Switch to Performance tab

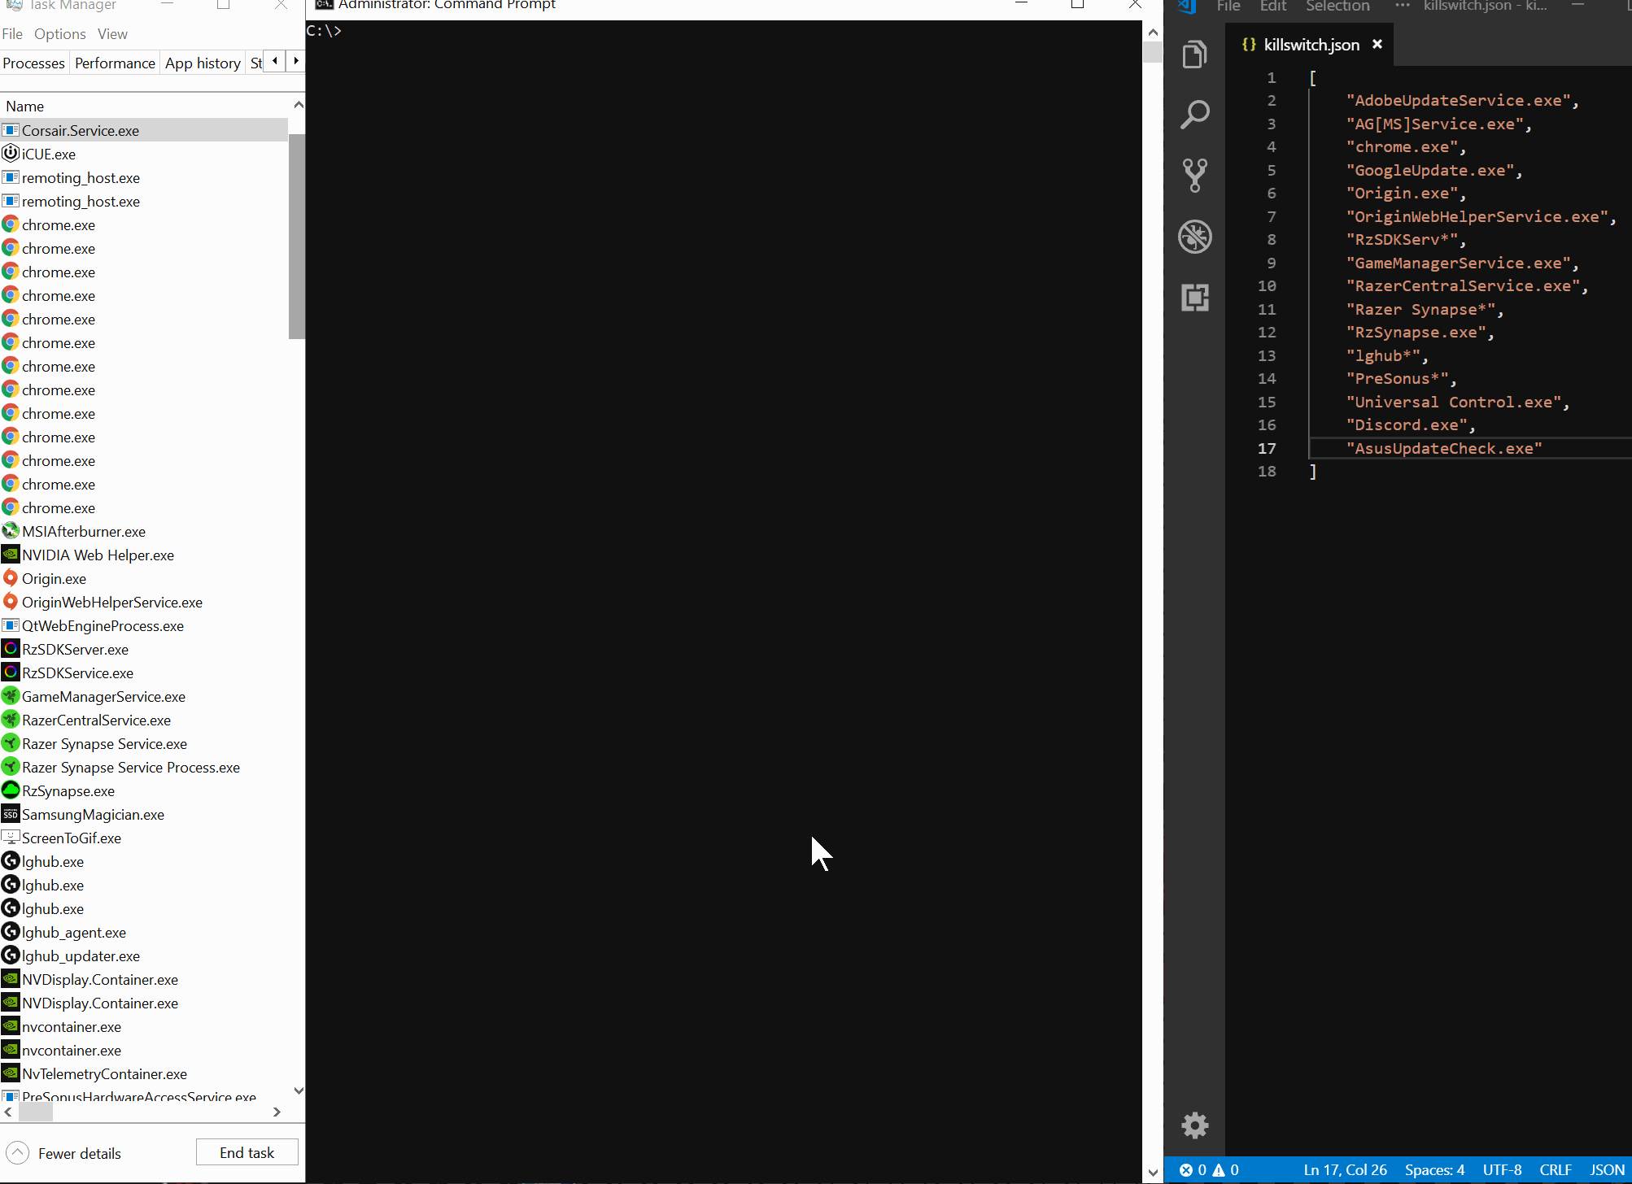[115, 63]
